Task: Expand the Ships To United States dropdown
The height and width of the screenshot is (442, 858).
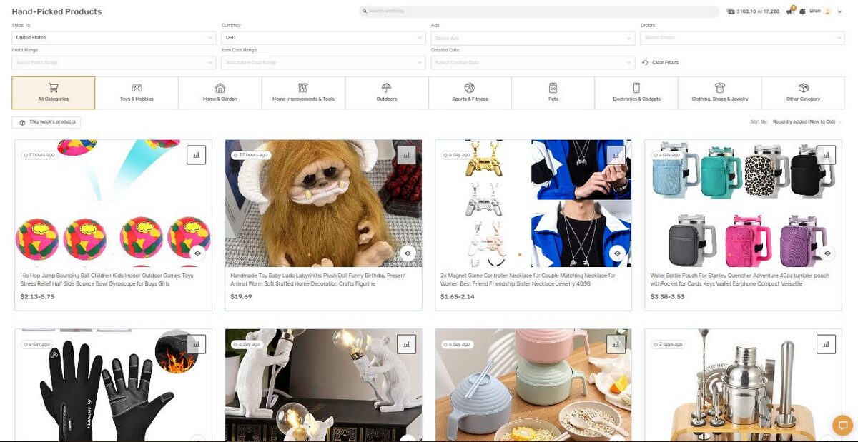Action: pos(114,38)
